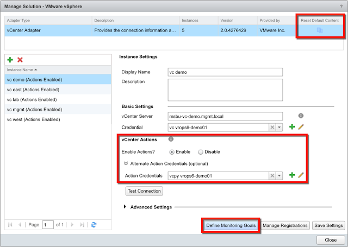Collapse Alternate Action Credentials section
The height and width of the screenshot is (247, 348).
pos(126,163)
